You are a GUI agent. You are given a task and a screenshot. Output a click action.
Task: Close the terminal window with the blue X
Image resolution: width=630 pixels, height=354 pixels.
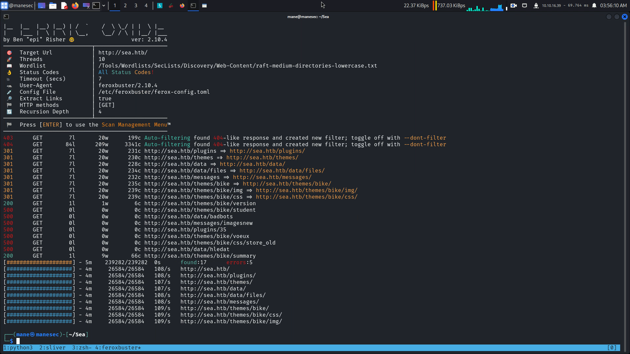pyautogui.click(x=625, y=17)
